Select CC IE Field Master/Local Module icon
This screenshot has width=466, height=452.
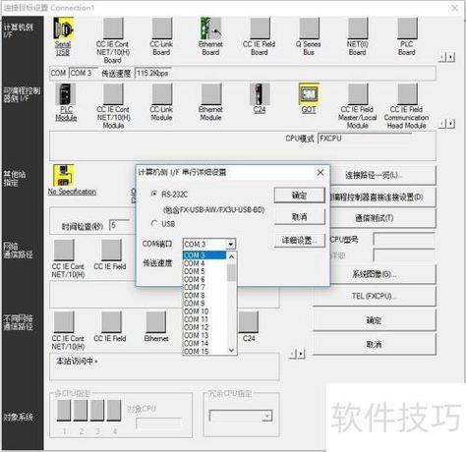pyautogui.click(x=358, y=94)
